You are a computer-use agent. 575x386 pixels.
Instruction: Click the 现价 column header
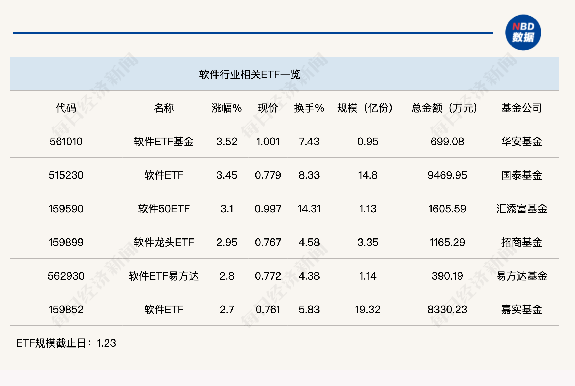(268, 108)
